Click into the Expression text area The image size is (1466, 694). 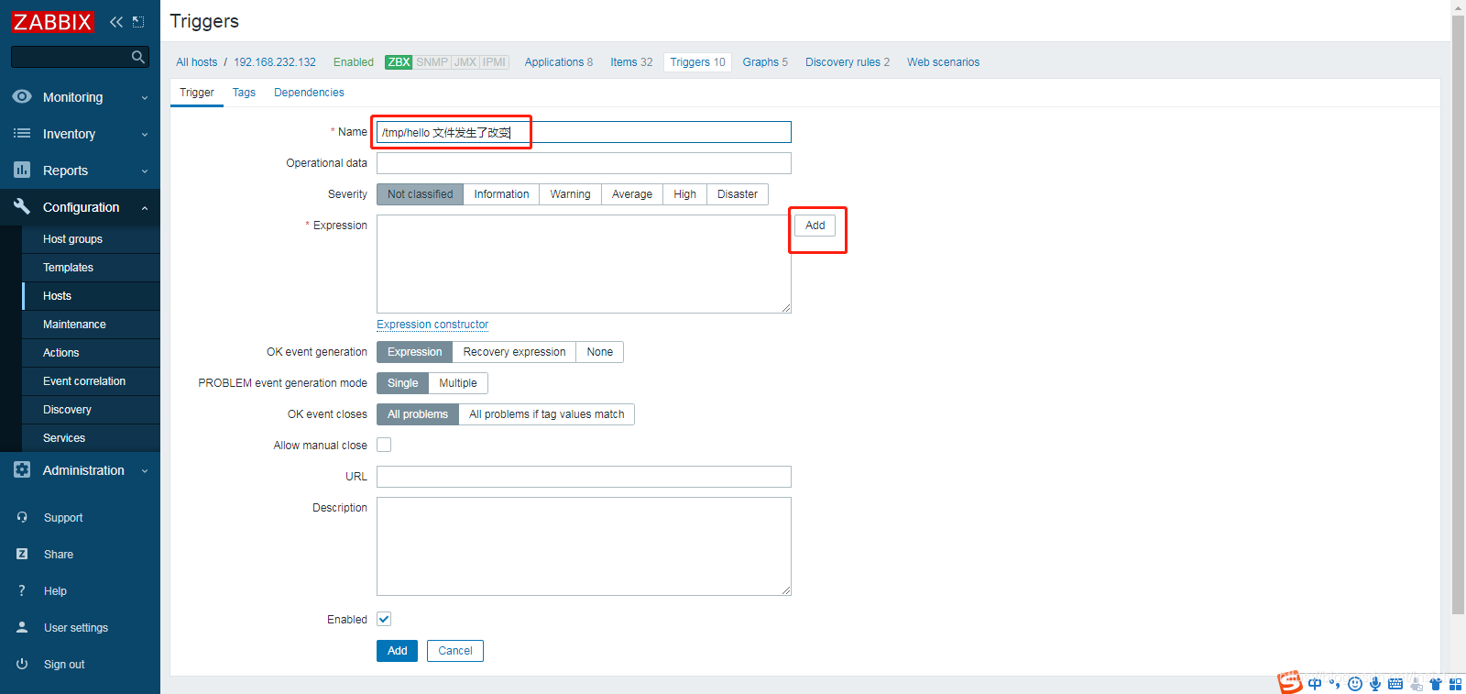[584, 264]
